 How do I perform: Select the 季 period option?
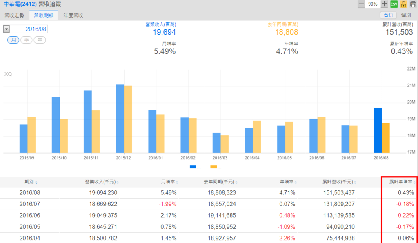click(27, 40)
